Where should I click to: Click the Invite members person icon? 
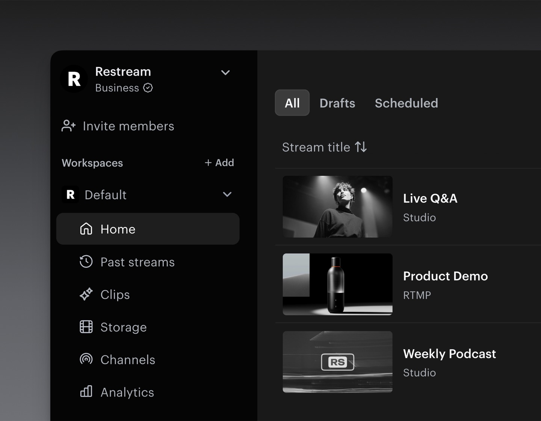69,126
